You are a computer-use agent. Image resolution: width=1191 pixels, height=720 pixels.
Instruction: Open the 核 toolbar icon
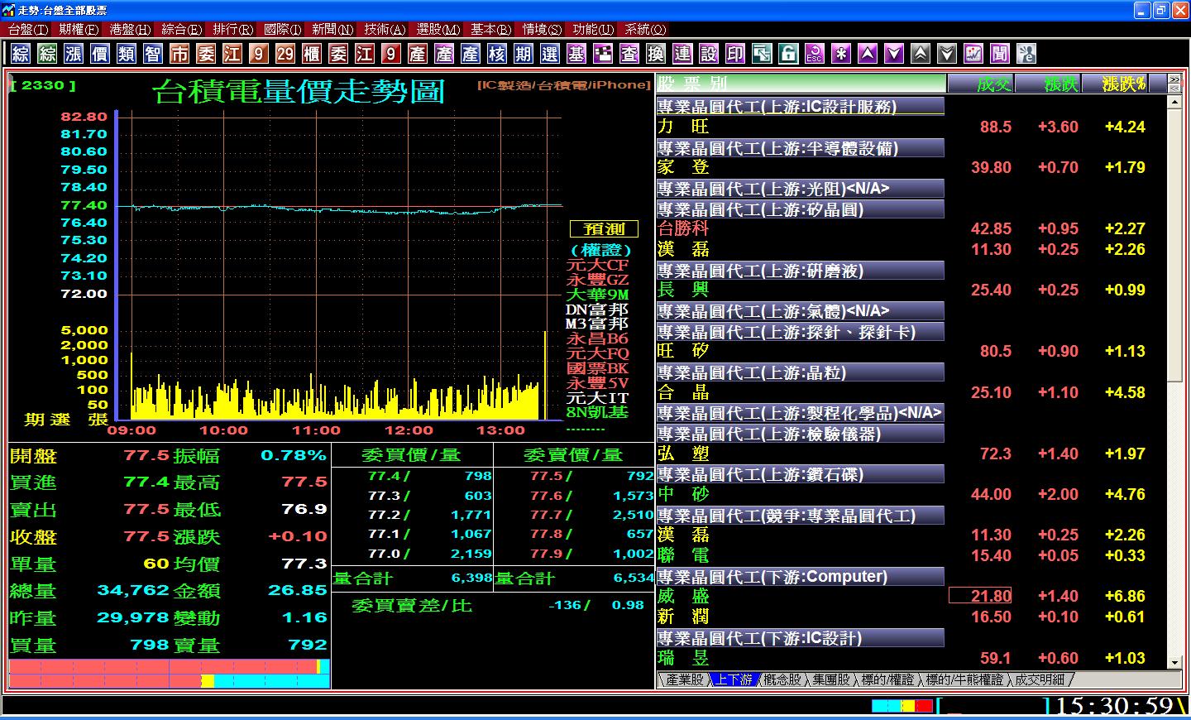tap(497, 54)
